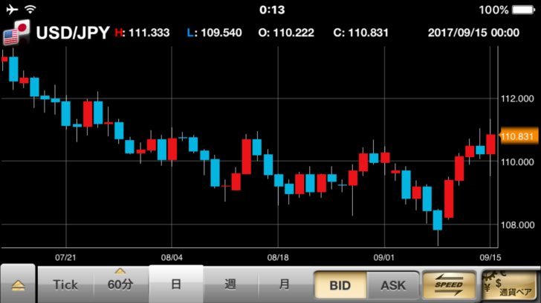The height and width of the screenshot is (303, 541).
Task: Tap the 2017/09/15 00:00 date label
Action: point(473,33)
